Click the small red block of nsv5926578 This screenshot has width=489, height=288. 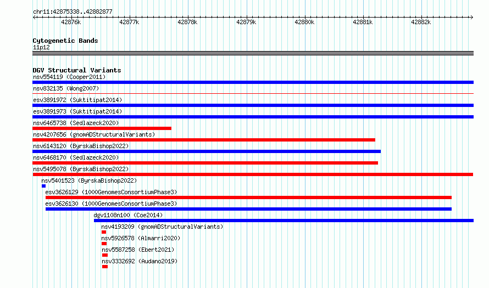104,244
